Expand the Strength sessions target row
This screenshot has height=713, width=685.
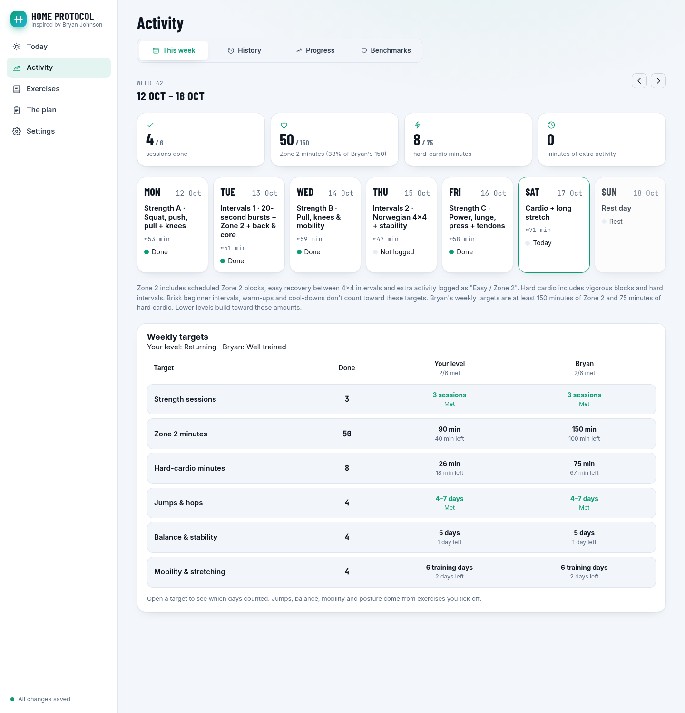point(401,399)
